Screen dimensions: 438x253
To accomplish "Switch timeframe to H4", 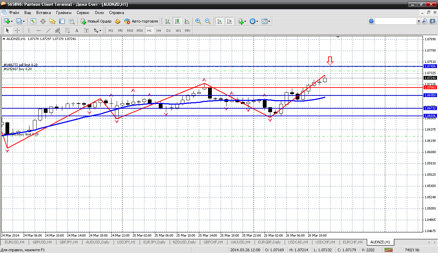I will [159, 30].
